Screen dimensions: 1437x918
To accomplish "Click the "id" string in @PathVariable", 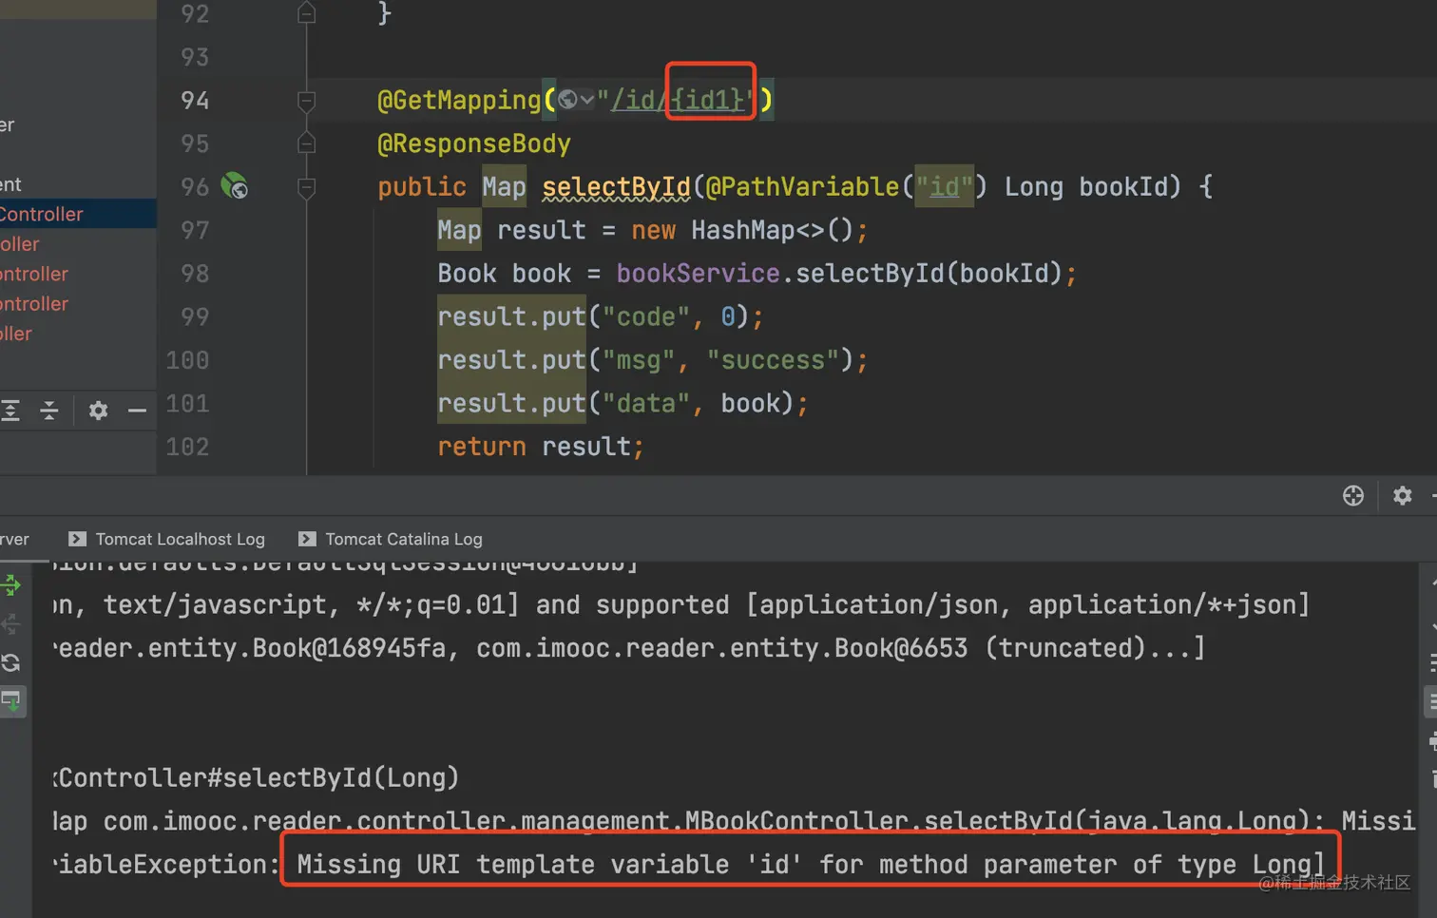I will click(x=944, y=186).
